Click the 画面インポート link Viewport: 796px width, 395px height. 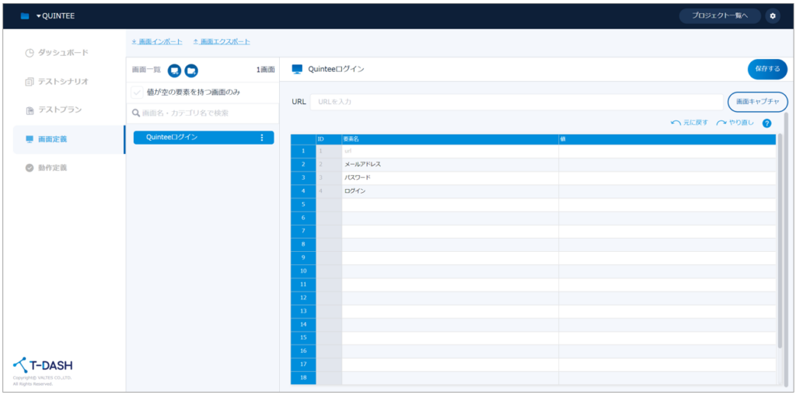[157, 41]
